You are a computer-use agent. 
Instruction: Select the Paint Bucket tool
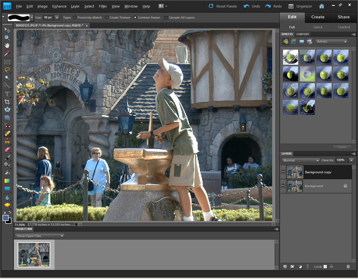pyautogui.click(x=7, y=173)
